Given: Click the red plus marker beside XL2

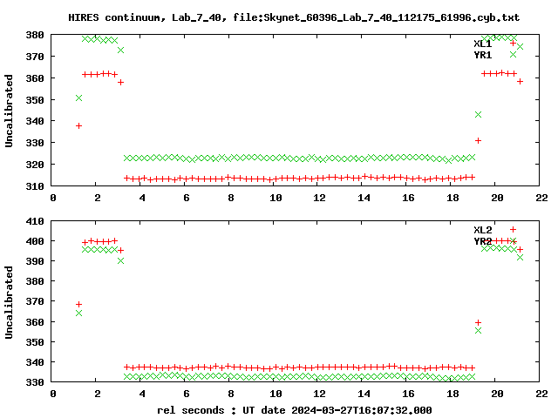Looking at the screenshot, I should tap(513, 230).
